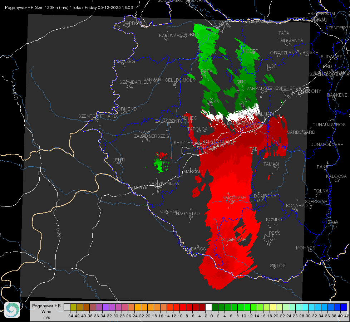Click the TAMÁSI city label
350x322 pixels.
point(271,164)
